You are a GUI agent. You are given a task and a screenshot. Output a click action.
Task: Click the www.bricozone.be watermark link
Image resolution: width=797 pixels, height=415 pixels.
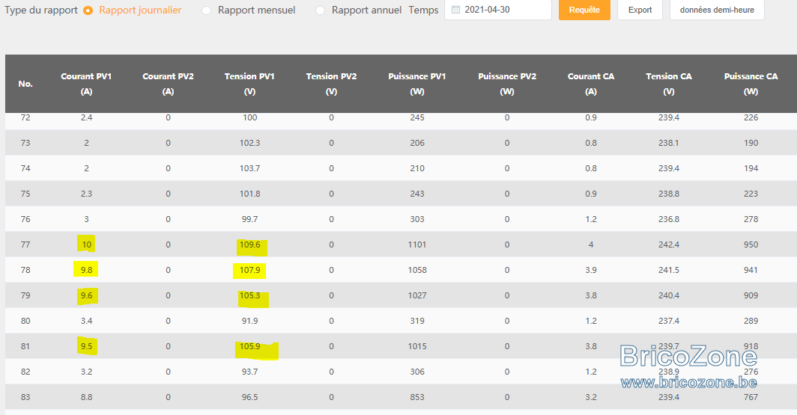coord(688,382)
